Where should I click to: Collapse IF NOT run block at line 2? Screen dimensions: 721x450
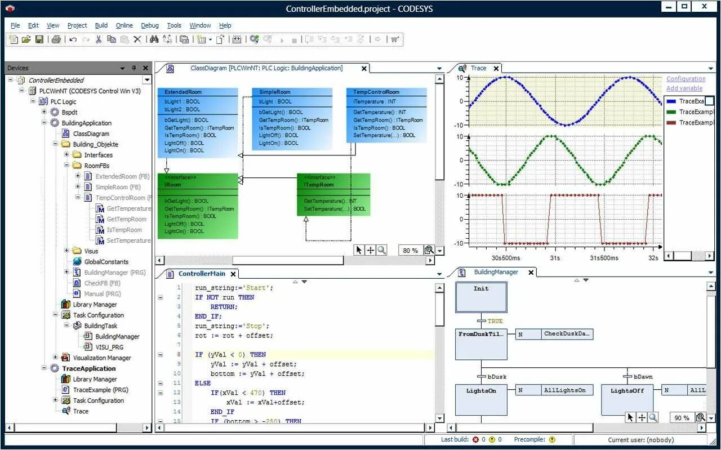pyautogui.click(x=161, y=297)
